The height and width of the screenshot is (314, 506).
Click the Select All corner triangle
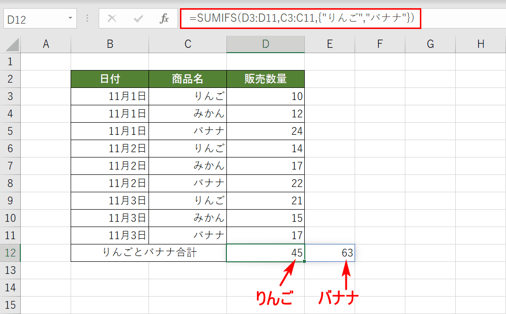[x=12, y=44]
